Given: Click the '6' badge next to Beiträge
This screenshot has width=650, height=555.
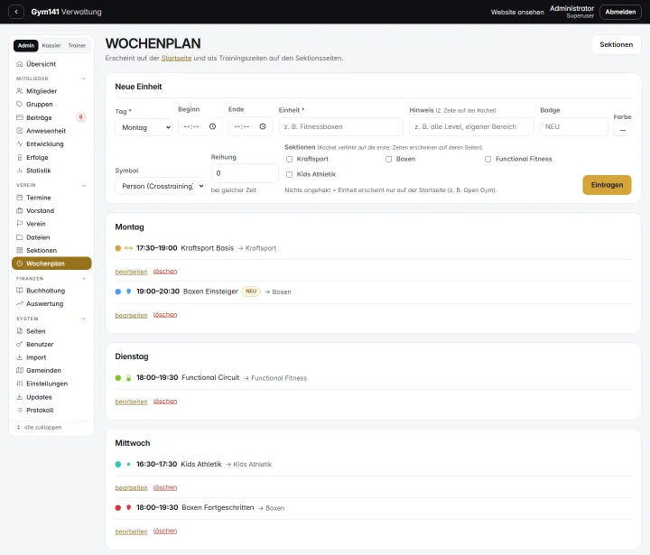Looking at the screenshot, I should pos(81,117).
